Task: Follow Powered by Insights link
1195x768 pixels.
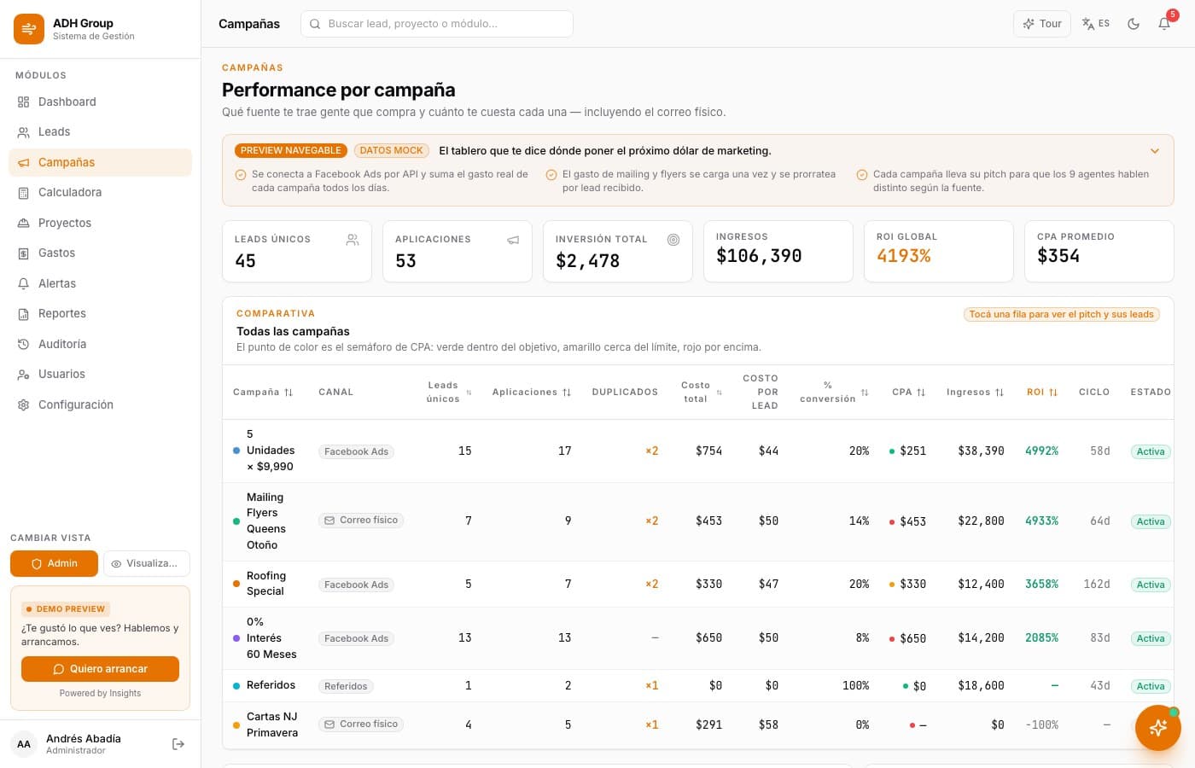Action: 100,694
